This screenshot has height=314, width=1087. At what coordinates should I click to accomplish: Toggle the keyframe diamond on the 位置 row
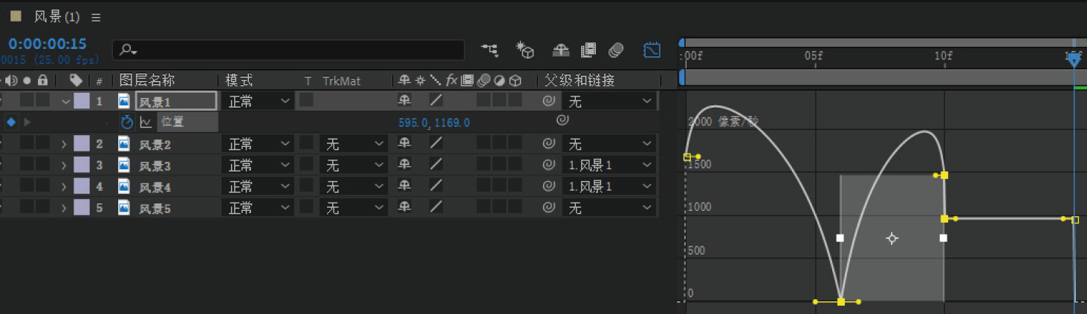click(11, 122)
